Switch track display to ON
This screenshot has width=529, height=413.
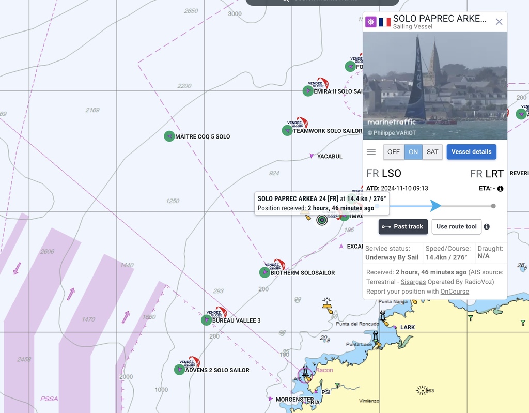point(413,152)
